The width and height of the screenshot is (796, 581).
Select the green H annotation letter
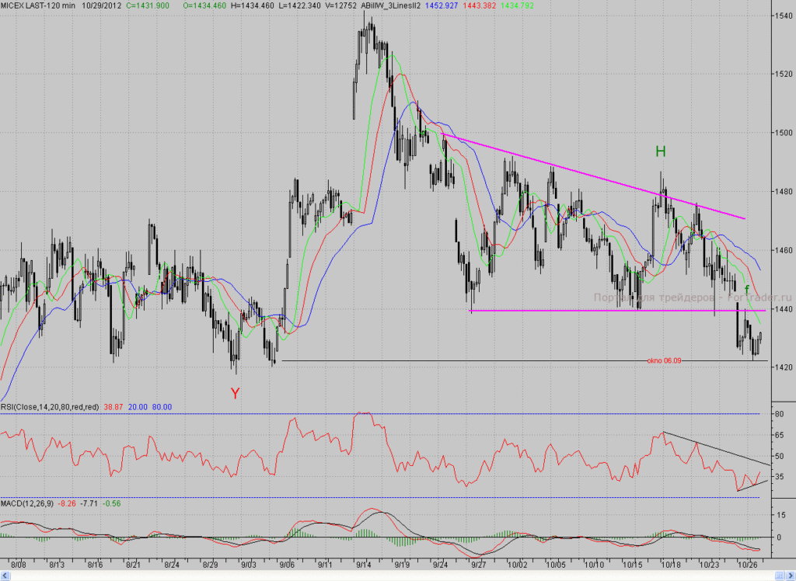660,151
